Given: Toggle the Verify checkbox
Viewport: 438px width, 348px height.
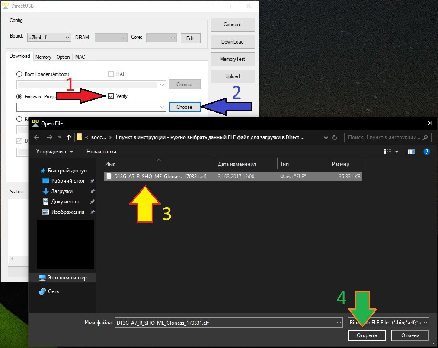Looking at the screenshot, I should click(x=111, y=96).
